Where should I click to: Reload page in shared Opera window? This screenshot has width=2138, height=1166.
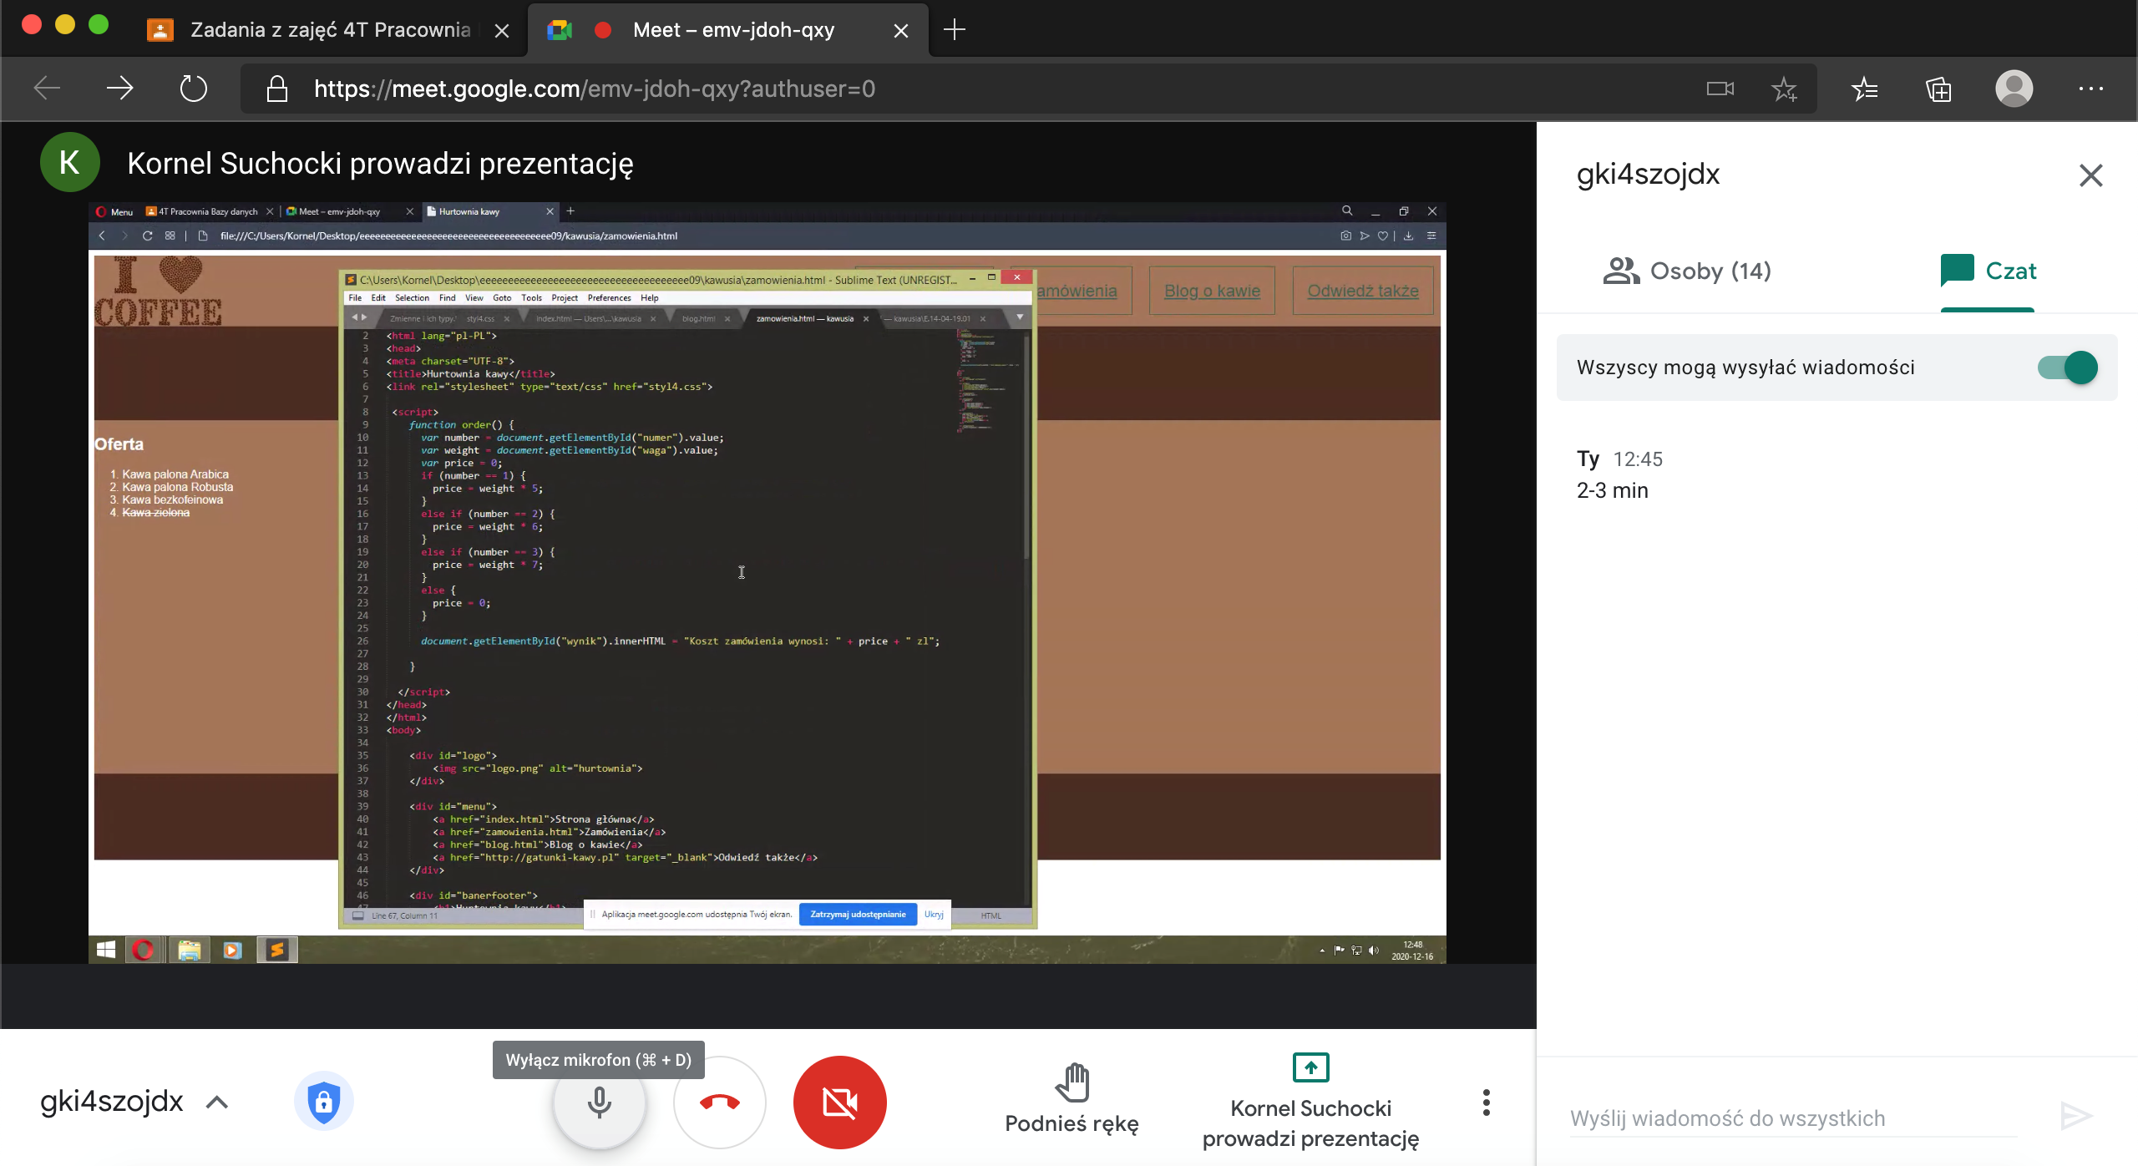point(147,236)
